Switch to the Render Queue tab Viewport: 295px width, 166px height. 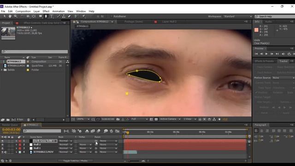click(10, 125)
